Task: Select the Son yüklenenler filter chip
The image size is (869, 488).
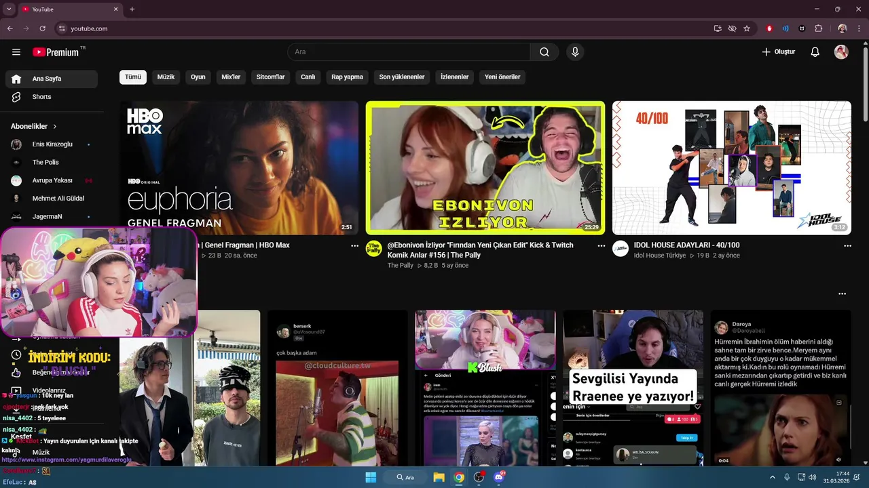Action: [x=402, y=77]
